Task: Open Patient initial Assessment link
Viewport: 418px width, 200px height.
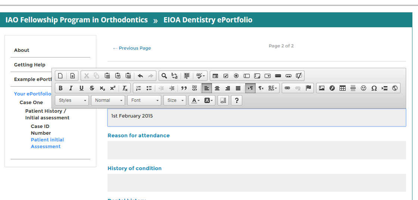Action: pos(47,143)
